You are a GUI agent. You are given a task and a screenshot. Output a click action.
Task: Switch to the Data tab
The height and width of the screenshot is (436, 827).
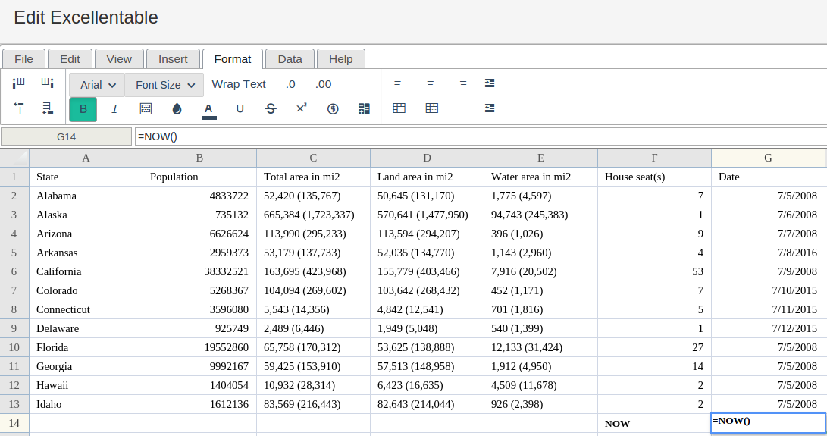290,59
